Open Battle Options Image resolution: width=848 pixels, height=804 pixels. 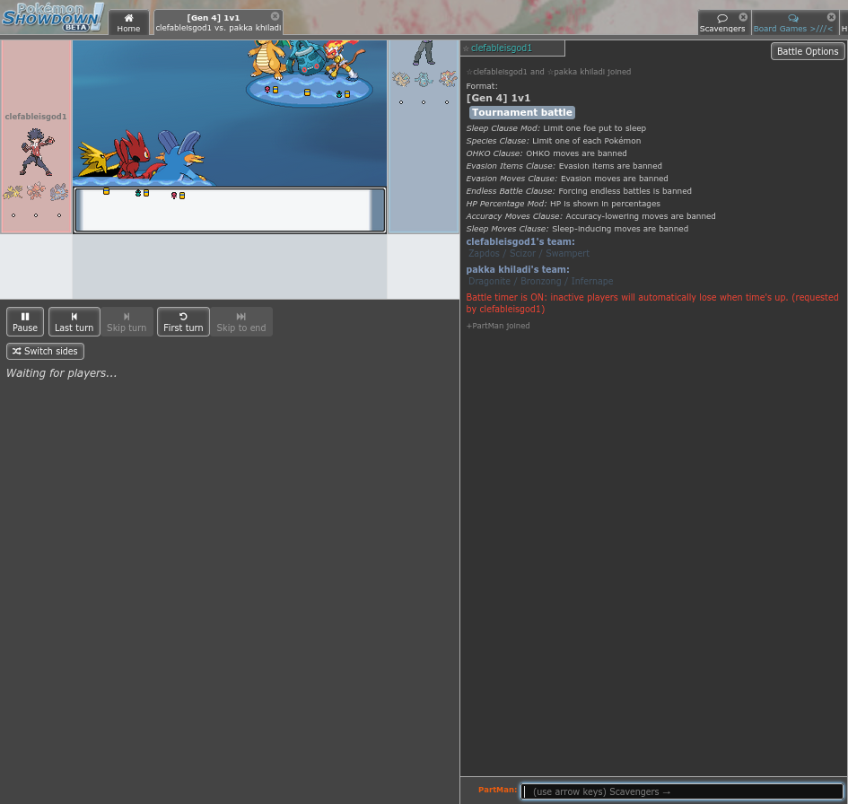(x=807, y=51)
